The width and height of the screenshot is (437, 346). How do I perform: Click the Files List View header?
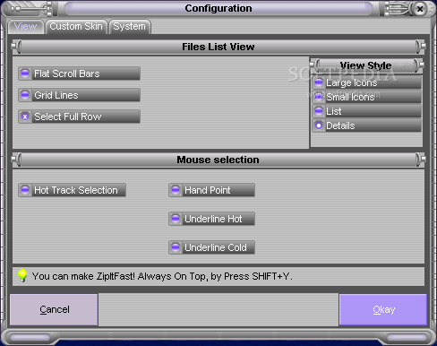(218, 47)
